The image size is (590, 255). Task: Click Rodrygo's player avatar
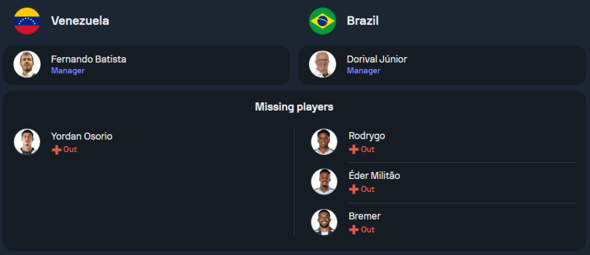pyautogui.click(x=324, y=142)
